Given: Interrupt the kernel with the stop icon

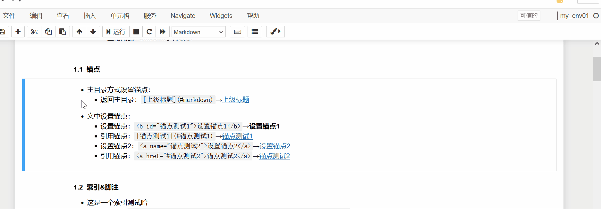Looking at the screenshot, I should (136, 32).
